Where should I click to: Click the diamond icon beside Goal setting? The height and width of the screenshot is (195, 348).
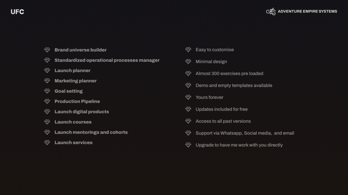pos(47,91)
